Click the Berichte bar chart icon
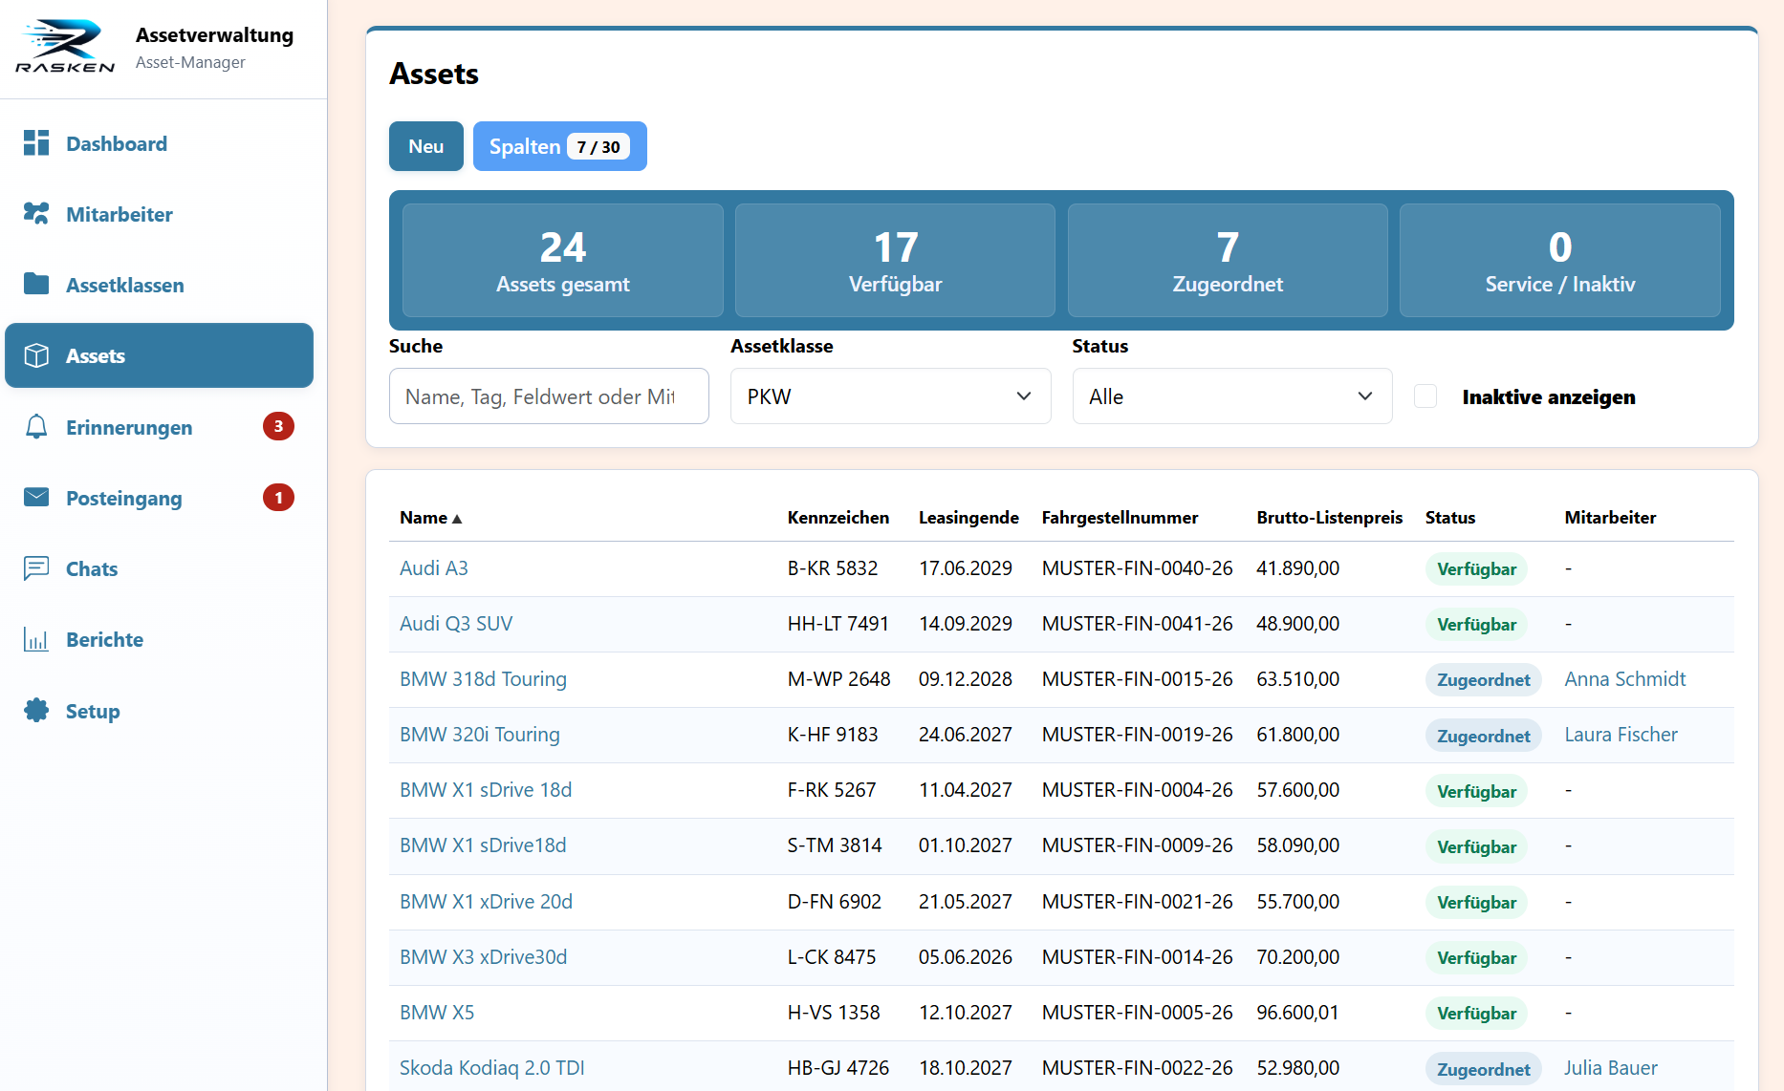The width and height of the screenshot is (1784, 1091). coord(36,639)
